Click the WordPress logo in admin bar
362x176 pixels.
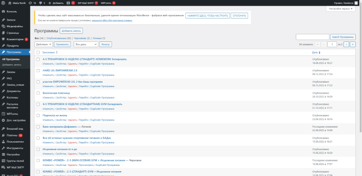3,3
